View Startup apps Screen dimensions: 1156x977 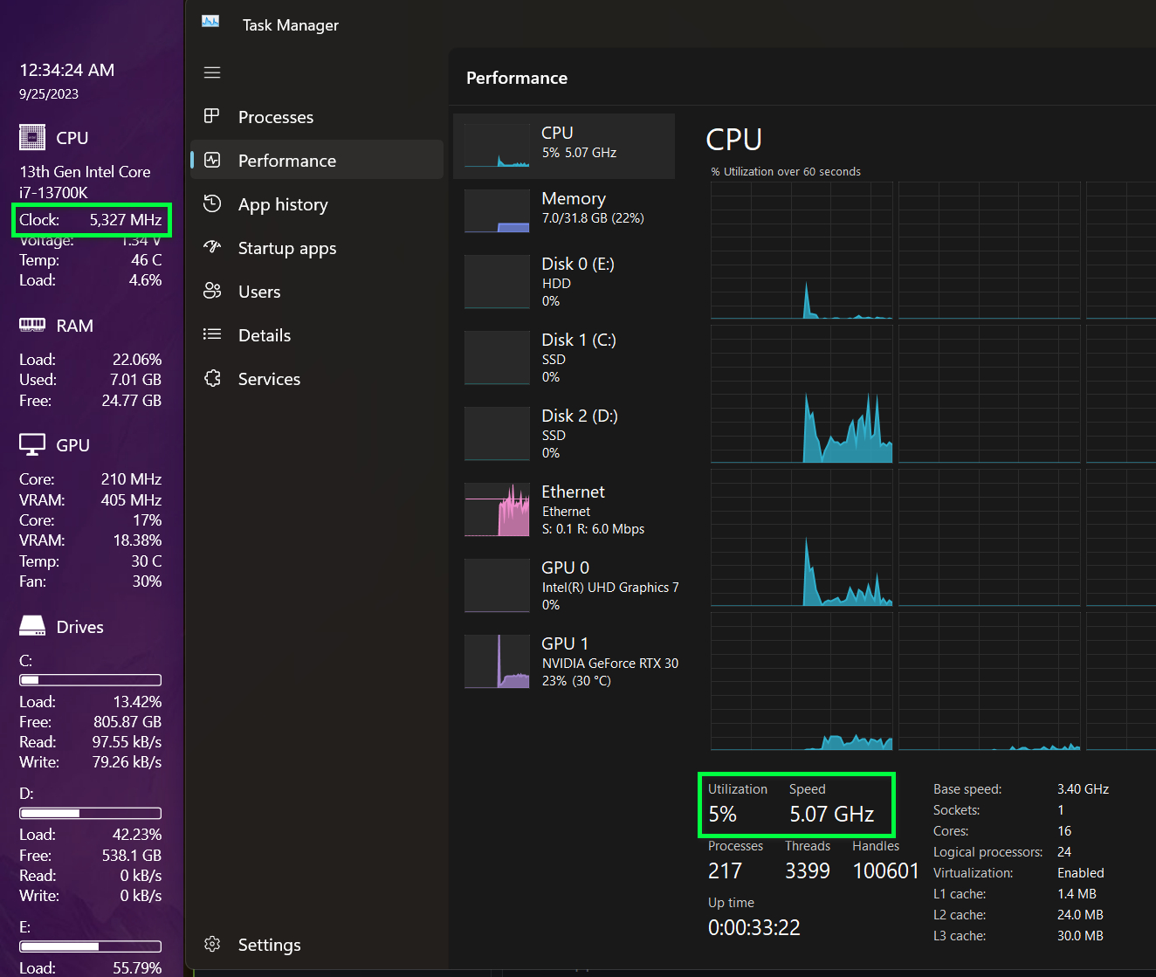point(287,247)
